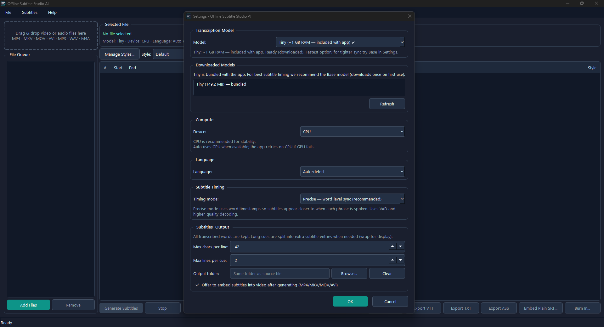Close the Offline Subtitle Studio AI window
The image size is (604, 327).
[x=596, y=3]
